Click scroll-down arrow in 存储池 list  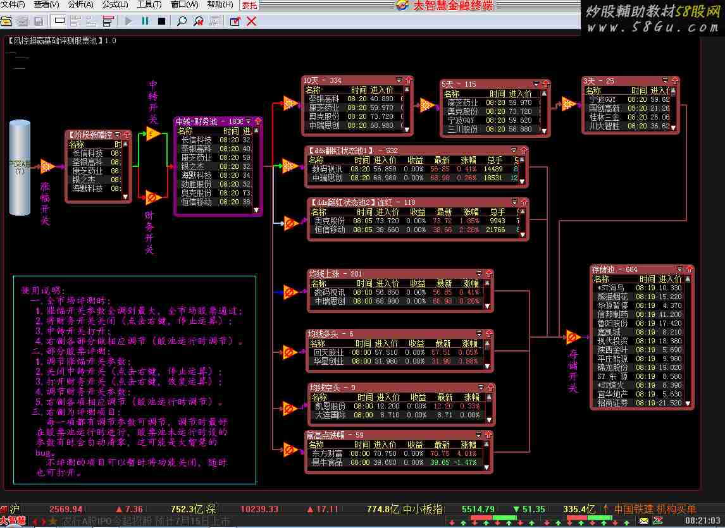coord(688,403)
